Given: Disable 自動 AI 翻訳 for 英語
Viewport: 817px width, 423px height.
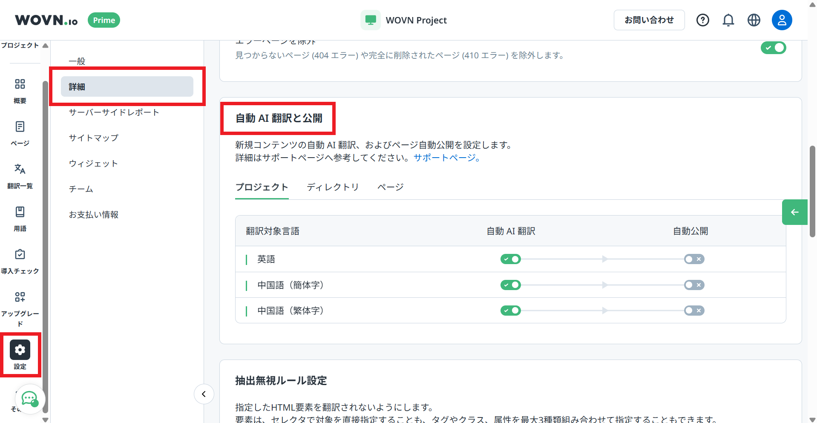Looking at the screenshot, I should [x=510, y=259].
